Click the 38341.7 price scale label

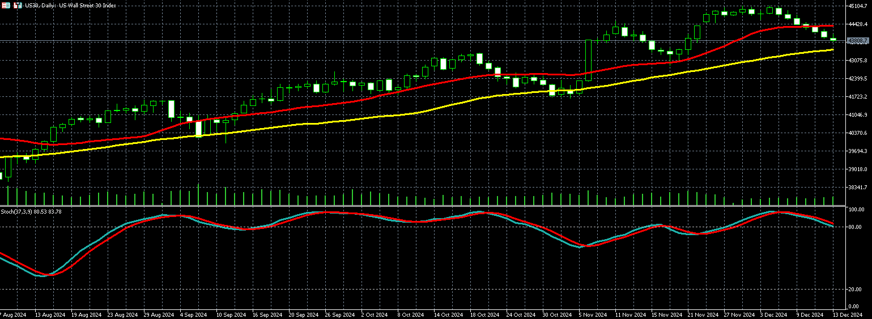click(x=859, y=188)
